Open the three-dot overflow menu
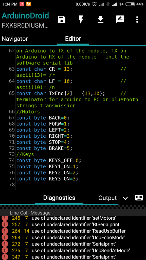Viewport: 146px width, 260px height. tap(137, 20)
